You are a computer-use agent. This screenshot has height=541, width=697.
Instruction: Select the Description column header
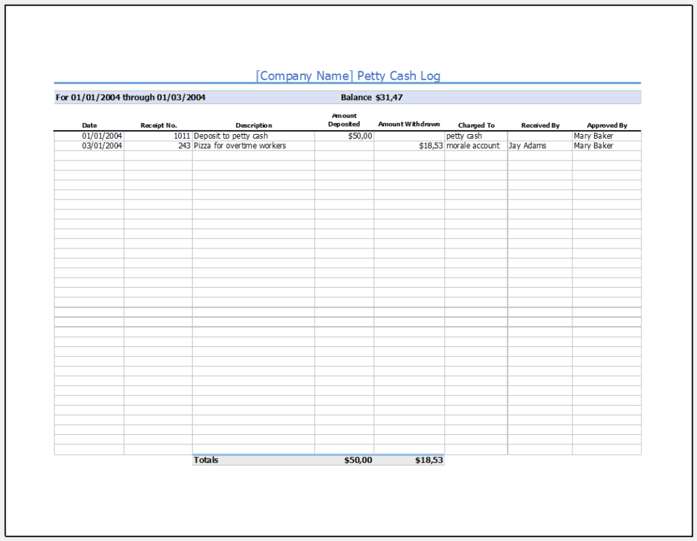click(253, 125)
